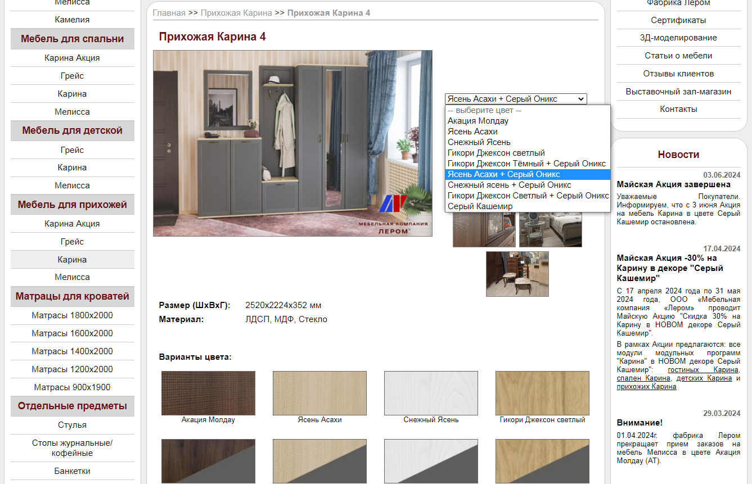This screenshot has width=752, height=484.
Task: Click 'Отдельные предметы' section header
Action: coord(72,406)
